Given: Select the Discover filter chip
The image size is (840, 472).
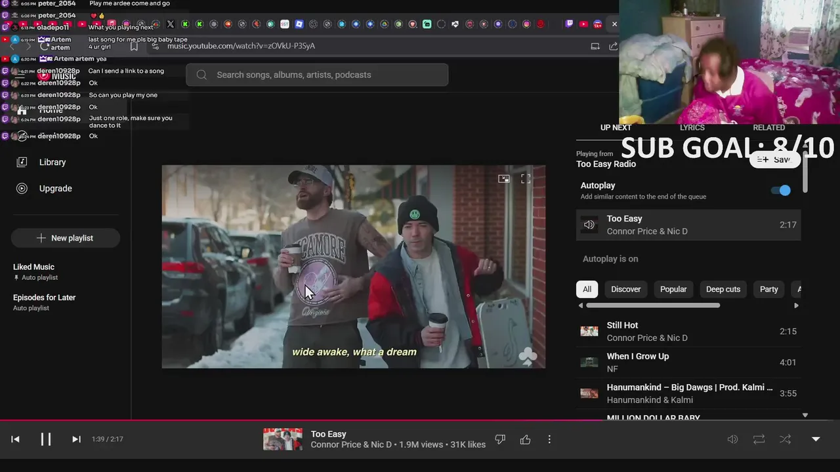Looking at the screenshot, I should click(625, 289).
